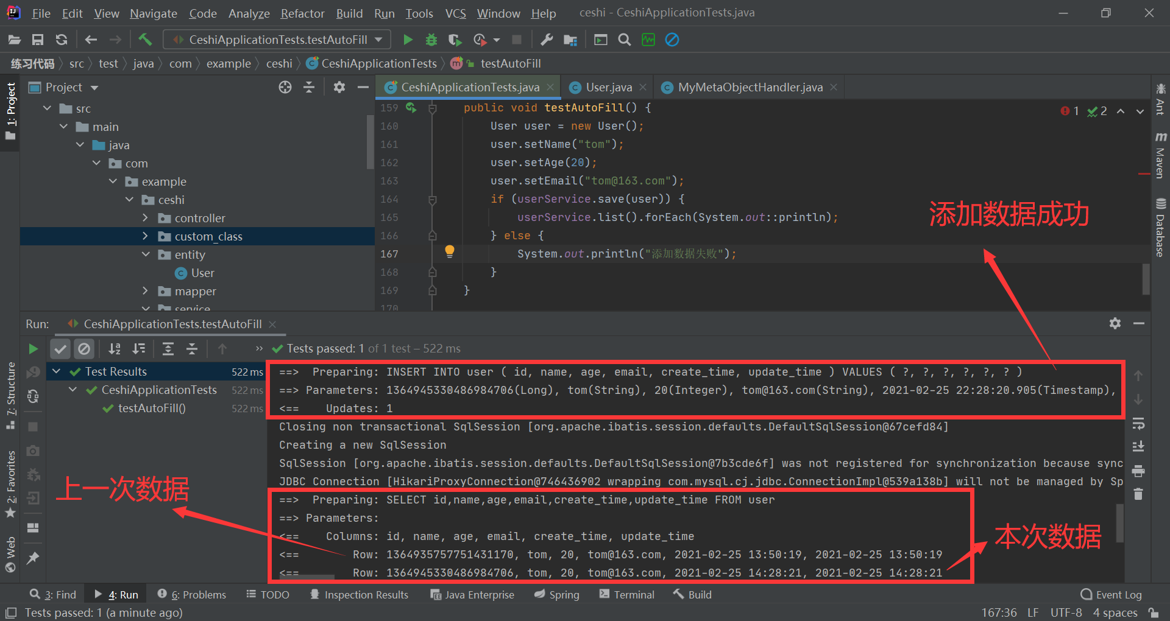The height and width of the screenshot is (621, 1170).
Task: Toggle soft-wrap in console output
Action: pos(1138,423)
